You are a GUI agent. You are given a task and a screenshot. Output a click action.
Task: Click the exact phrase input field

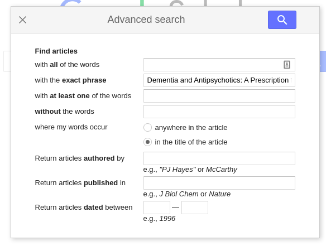pos(219,80)
